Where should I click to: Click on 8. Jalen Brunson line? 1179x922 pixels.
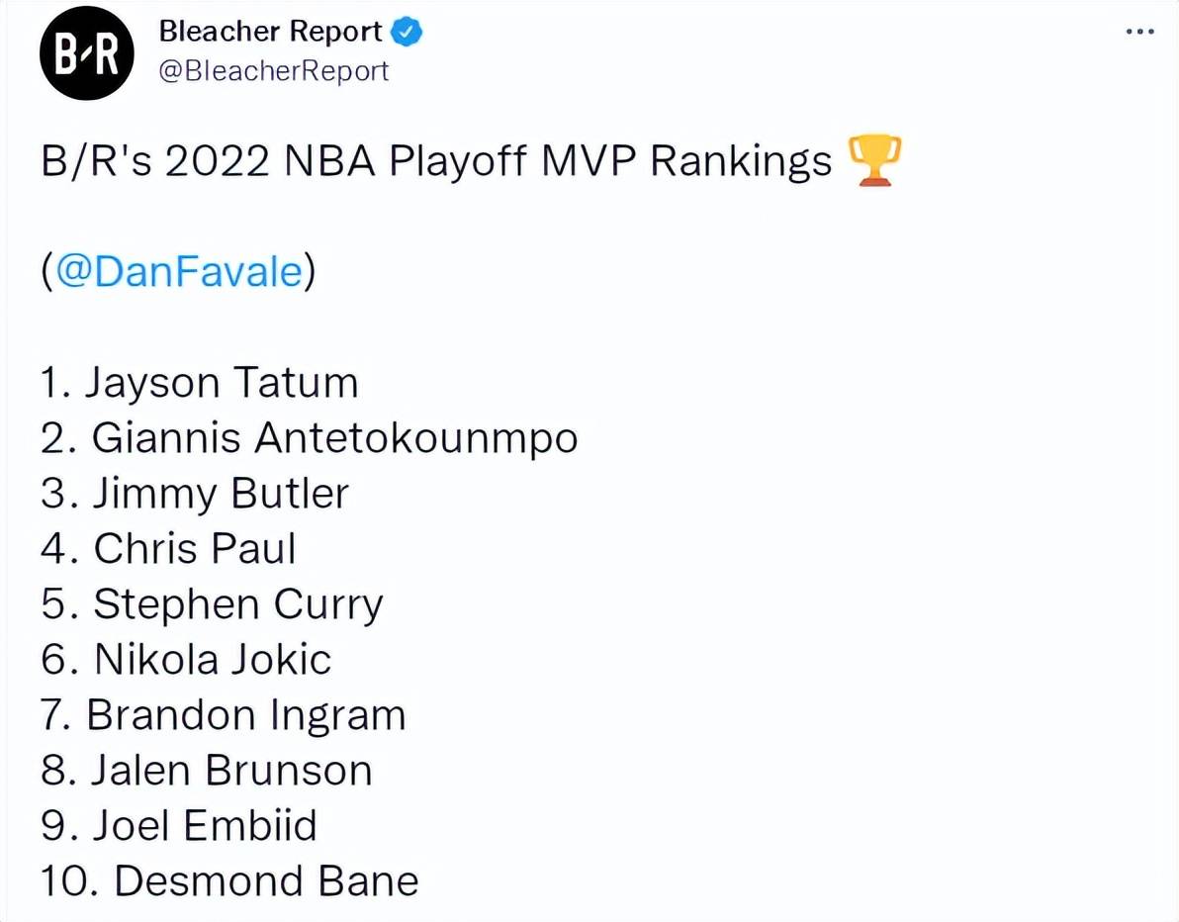207,770
